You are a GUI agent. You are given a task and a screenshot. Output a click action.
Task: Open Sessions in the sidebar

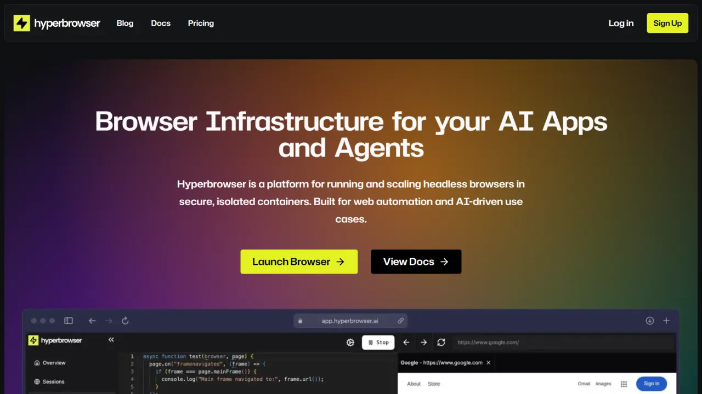pos(49,381)
